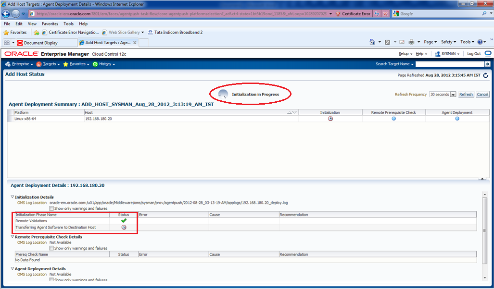The width and height of the screenshot is (494, 289).
Task: Click the Cancel button
Action: [x=482, y=95]
